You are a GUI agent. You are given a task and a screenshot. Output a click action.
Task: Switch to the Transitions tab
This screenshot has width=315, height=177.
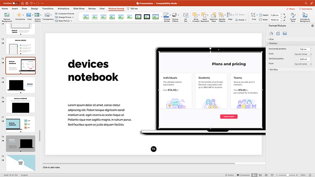tap(47, 9)
